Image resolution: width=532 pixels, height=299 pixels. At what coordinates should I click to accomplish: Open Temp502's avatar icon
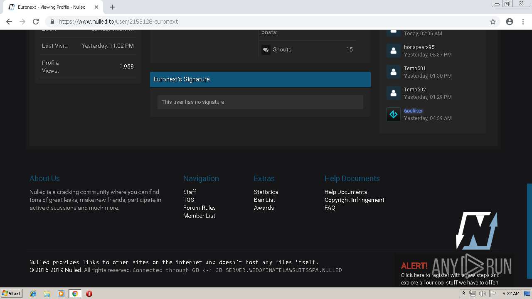(393, 93)
